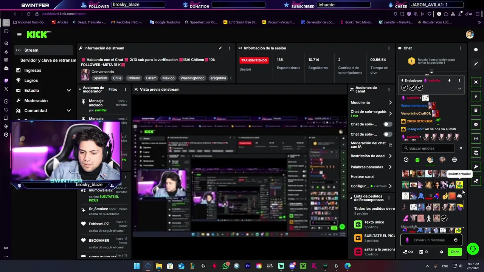Show recent emotes tab with clock icon
Viewport: 484px width, 272px height.
tap(406, 160)
